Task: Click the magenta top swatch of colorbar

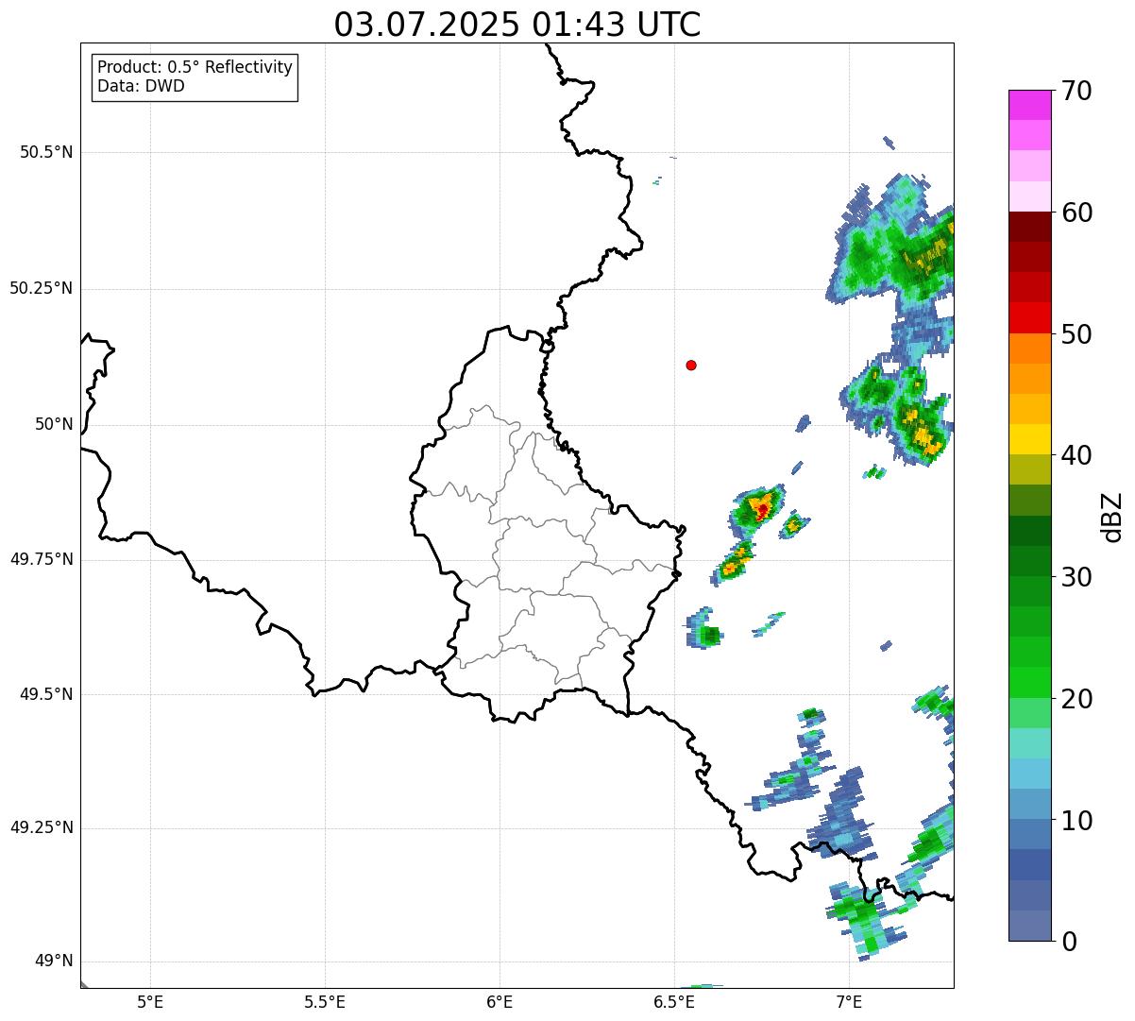Action: [1030, 105]
